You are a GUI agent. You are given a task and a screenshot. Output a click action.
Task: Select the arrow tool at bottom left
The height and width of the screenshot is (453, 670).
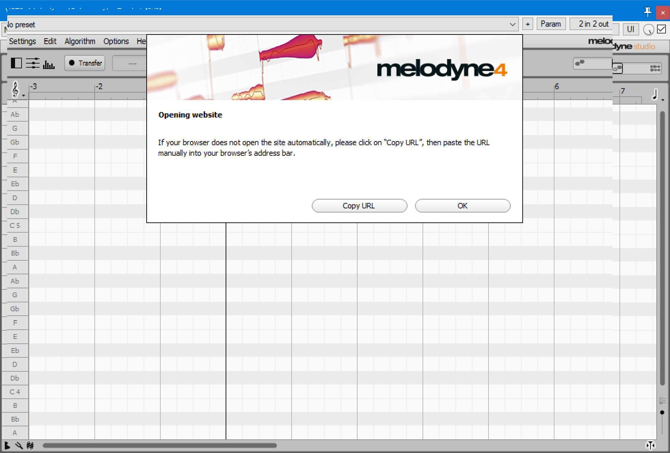point(7,445)
